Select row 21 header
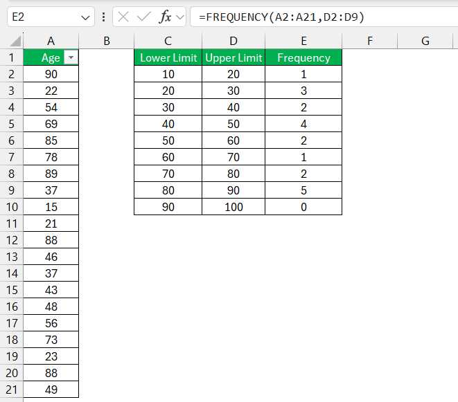Viewport: 458px width, 402px height. (11, 390)
